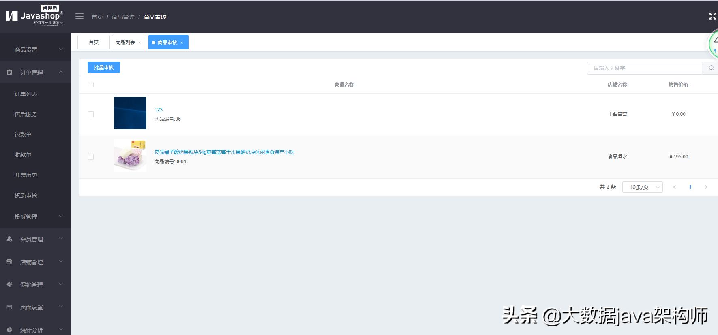Click the 店铺管理 shop icon
The width and height of the screenshot is (718, 335).
pos(9,262)
